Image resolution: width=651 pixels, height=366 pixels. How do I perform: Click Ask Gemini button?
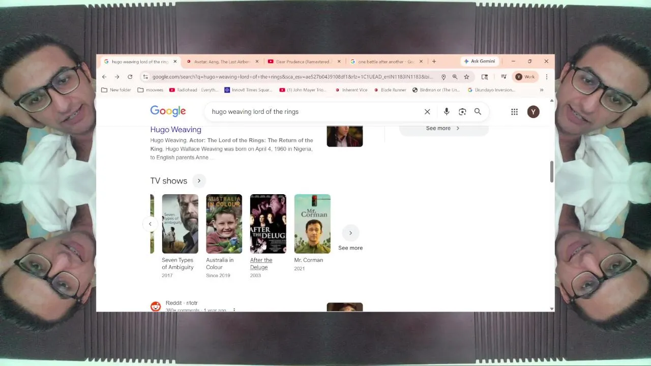(479, 61)
